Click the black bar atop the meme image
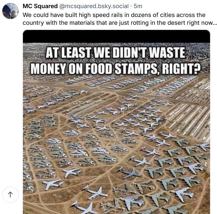Screen dimensions: 217x214 click(116, 36)
